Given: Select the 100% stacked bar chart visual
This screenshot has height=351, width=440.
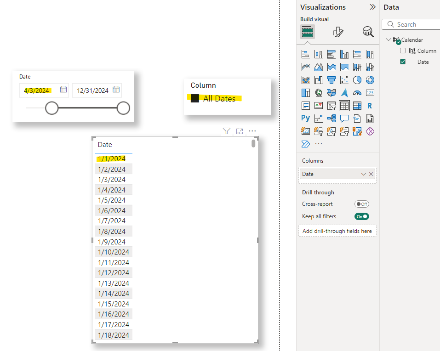Looking at the screenshot, I should [357, 54].
